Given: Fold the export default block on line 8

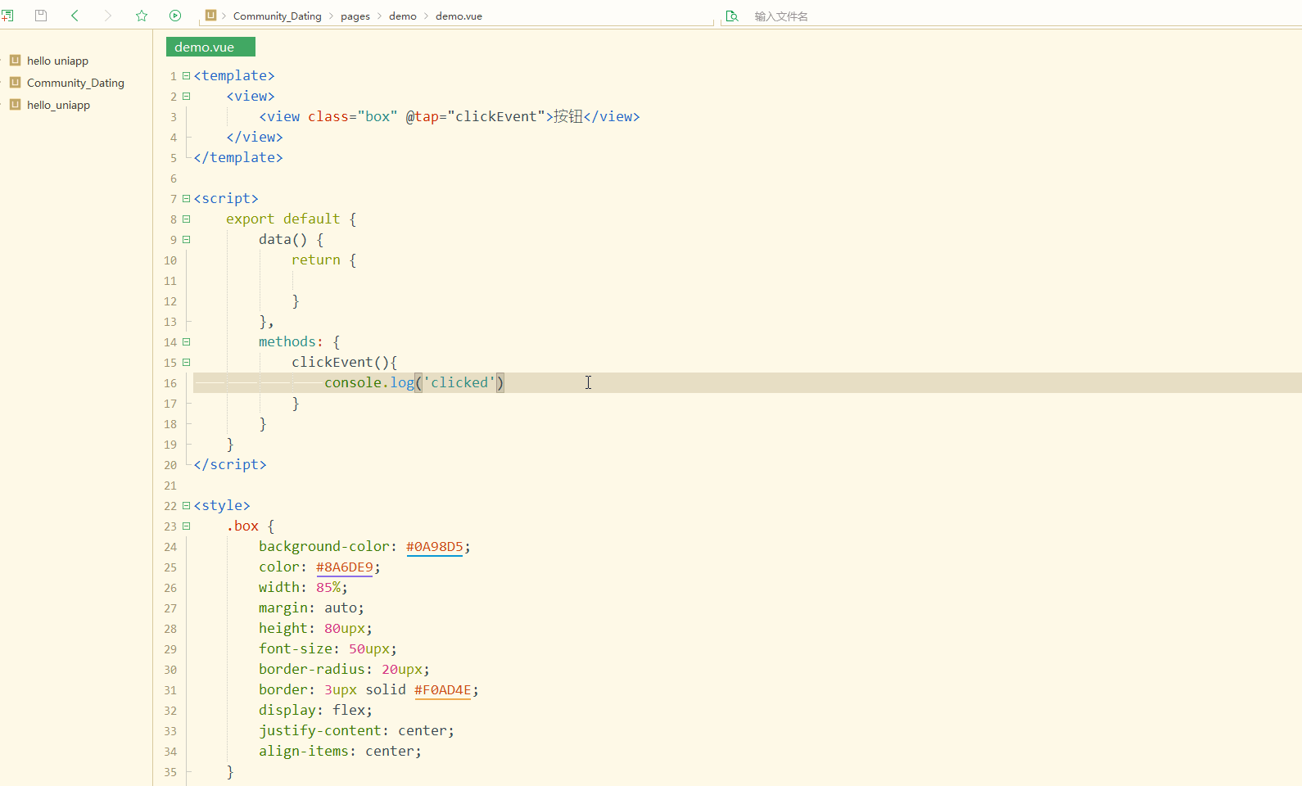Looking at the screenshot, I should point(187,219).
